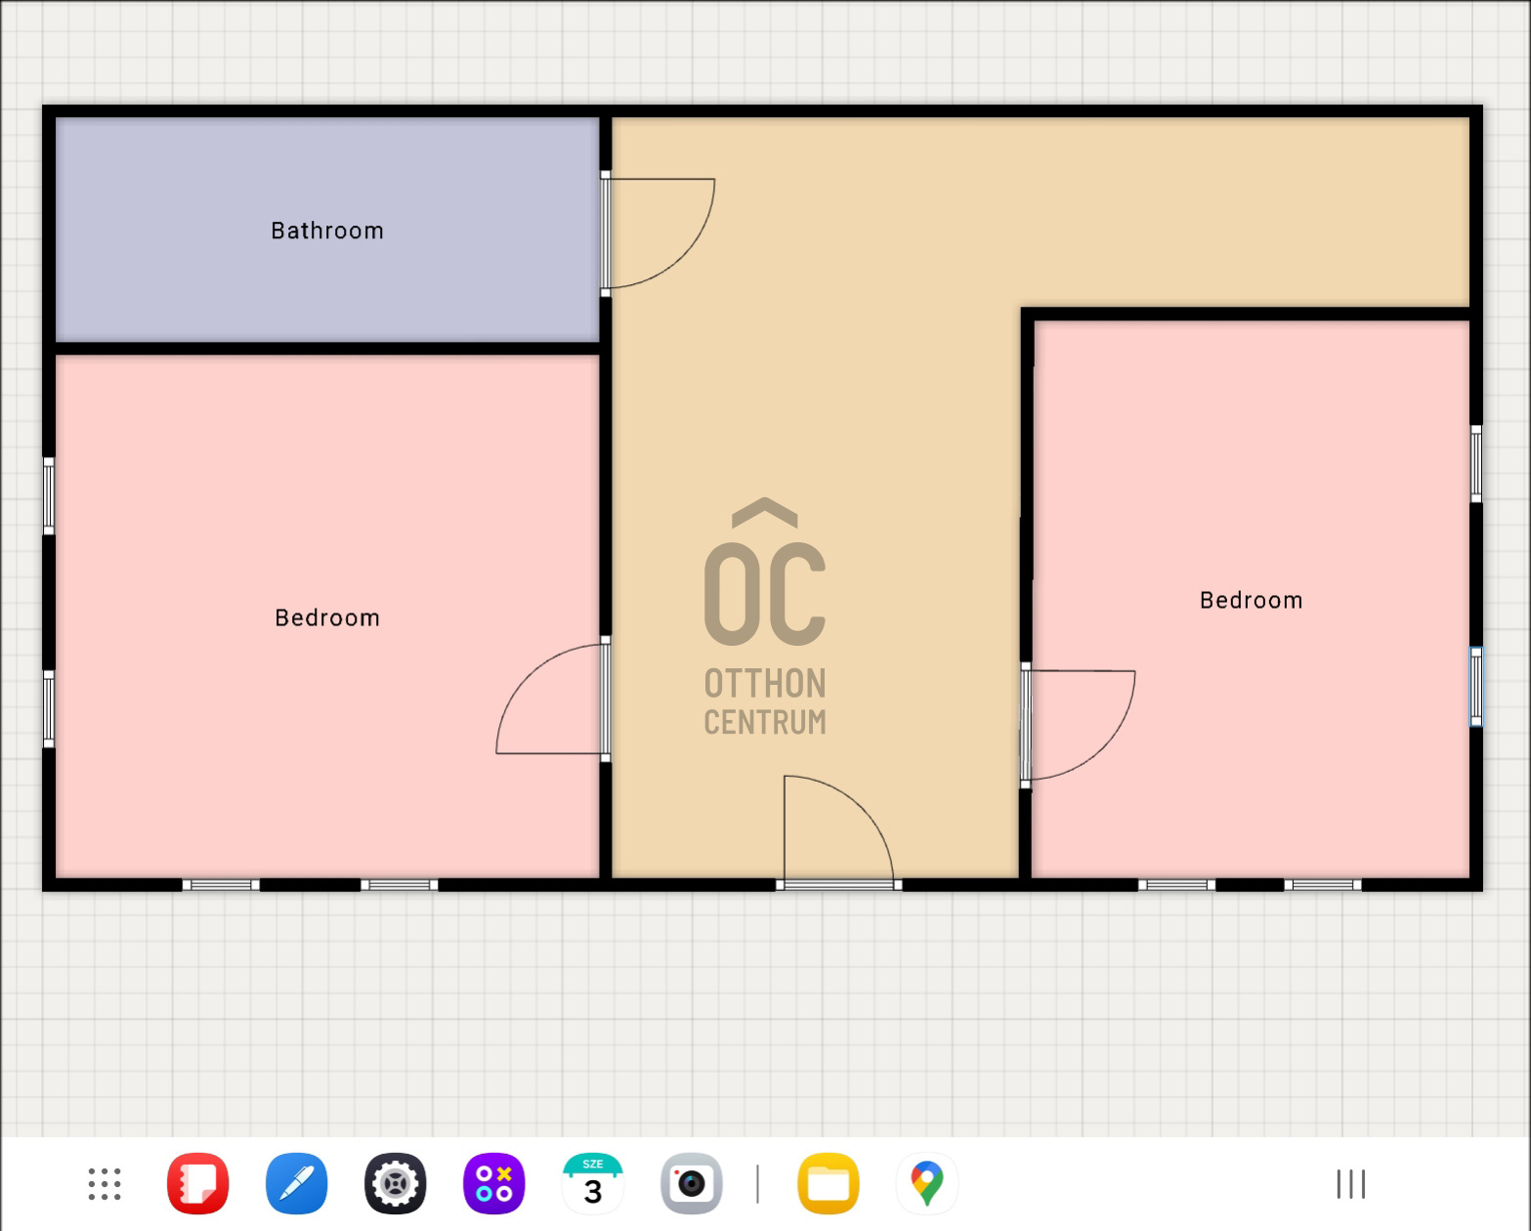Launch the Samsung Notes app
Viewport: 1531px width, 1231px height.
click(x=198, y=1183)
